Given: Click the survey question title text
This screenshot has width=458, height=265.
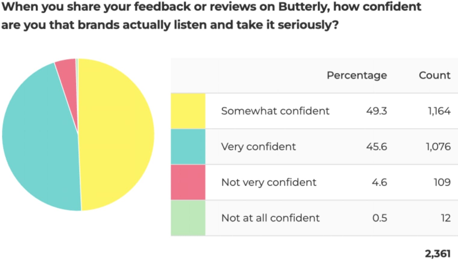Looking at the screenshot, I should click(211, 16).
